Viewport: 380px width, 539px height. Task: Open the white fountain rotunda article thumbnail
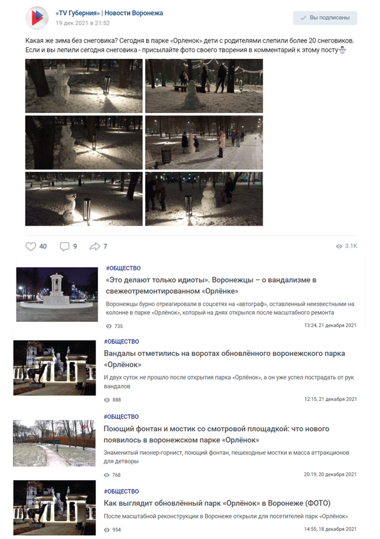(57, 294)
